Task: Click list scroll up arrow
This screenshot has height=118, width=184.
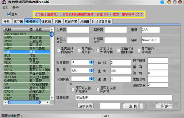Action: (52, 29)
